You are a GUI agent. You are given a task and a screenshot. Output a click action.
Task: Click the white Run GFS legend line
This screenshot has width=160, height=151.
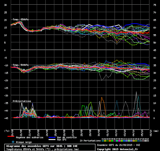[52, 140]
